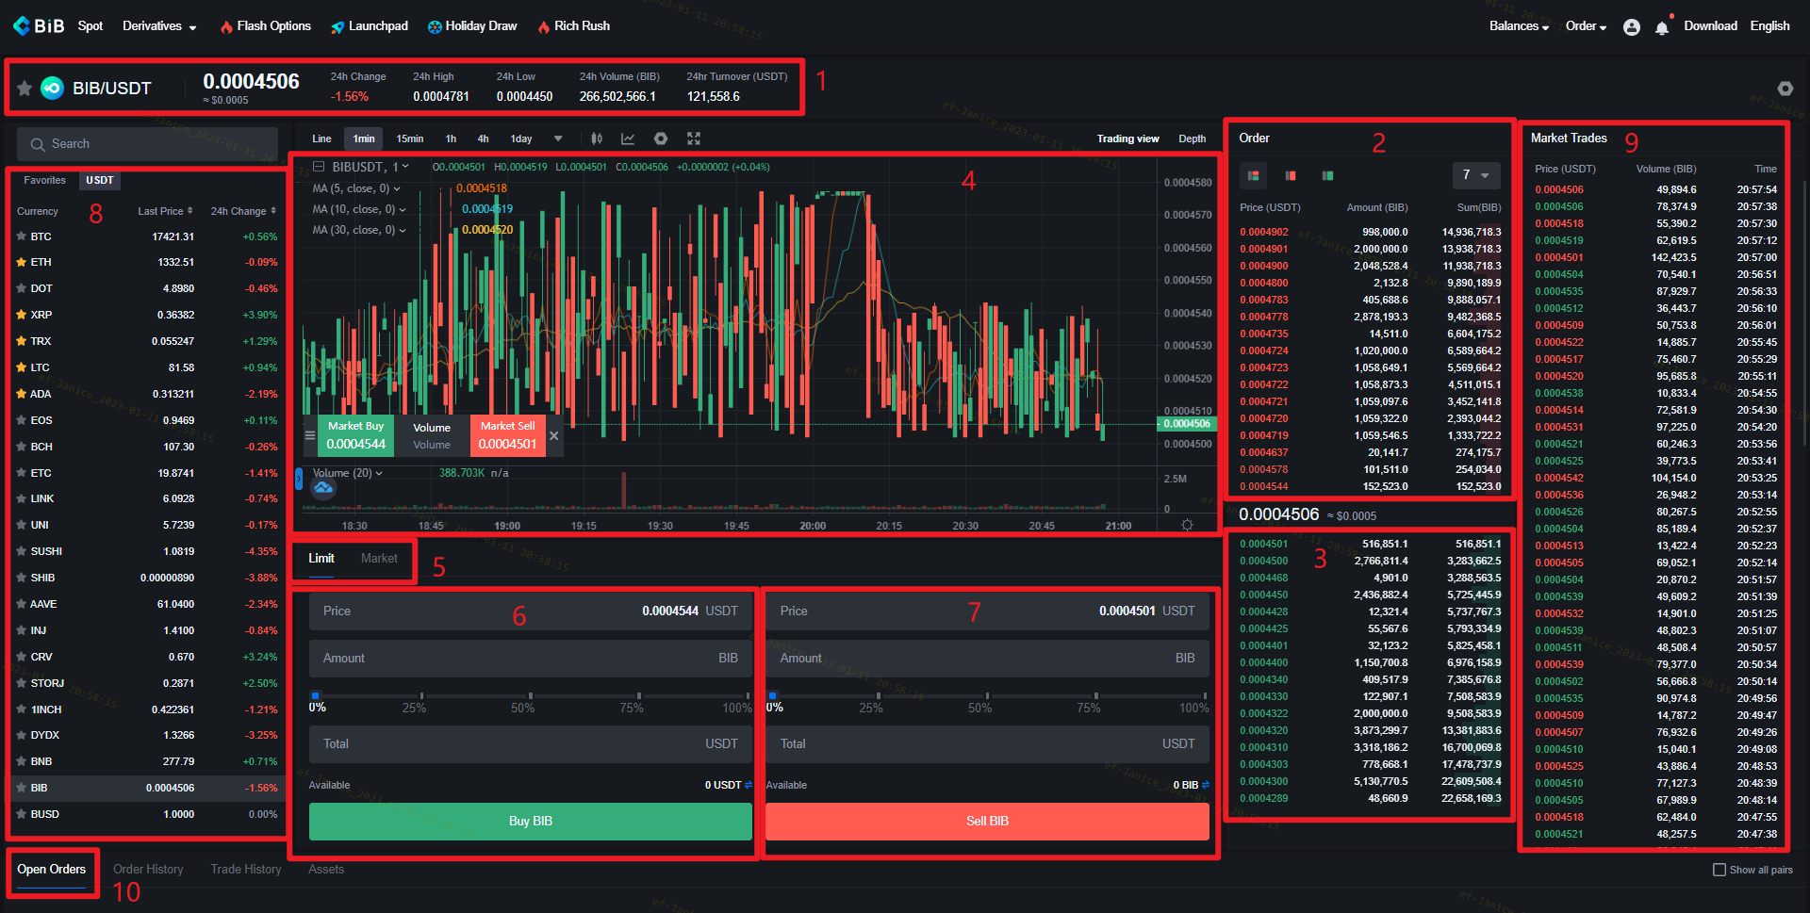This screenshot has height=913, width=1810.
Task: Favorite the BIB/USDT pair with the star
Action: click(x=25, y=89)
